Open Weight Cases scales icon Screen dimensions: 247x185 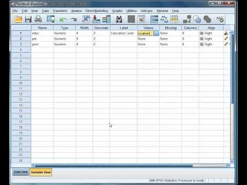click(x=164, y=19)
